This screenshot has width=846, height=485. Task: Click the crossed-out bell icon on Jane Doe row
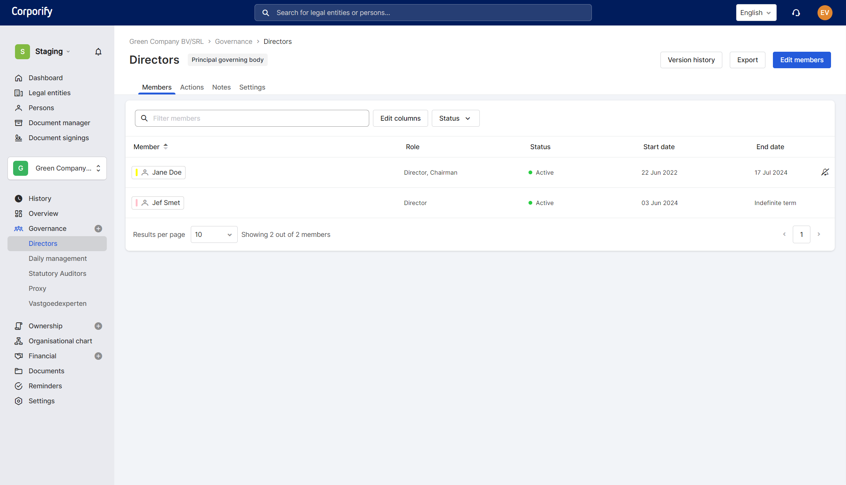tap(825, 172)
